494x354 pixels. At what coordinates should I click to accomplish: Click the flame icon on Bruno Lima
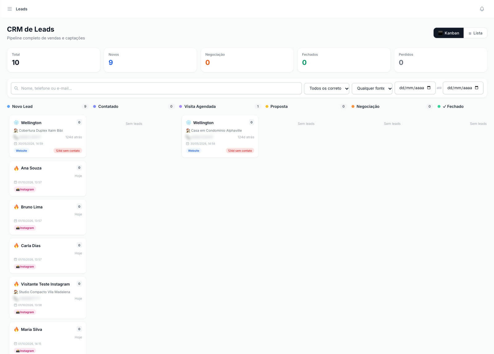(16, 207)
